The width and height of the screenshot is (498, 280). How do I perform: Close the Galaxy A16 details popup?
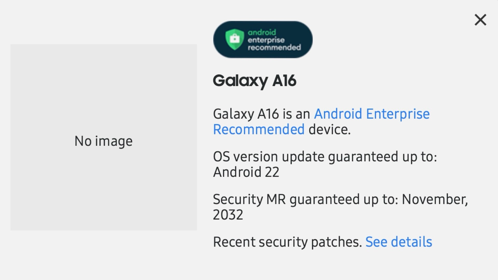click(x=480, y=20)
